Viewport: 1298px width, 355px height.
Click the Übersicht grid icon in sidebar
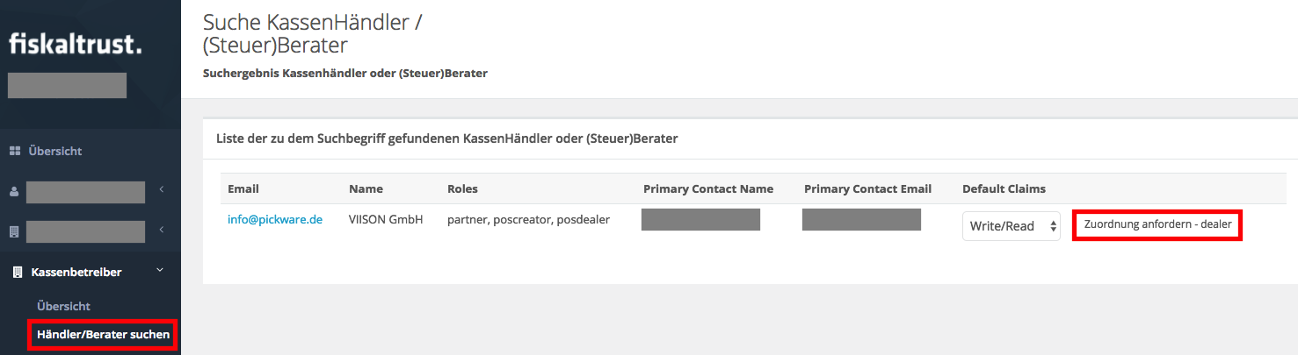15,151
